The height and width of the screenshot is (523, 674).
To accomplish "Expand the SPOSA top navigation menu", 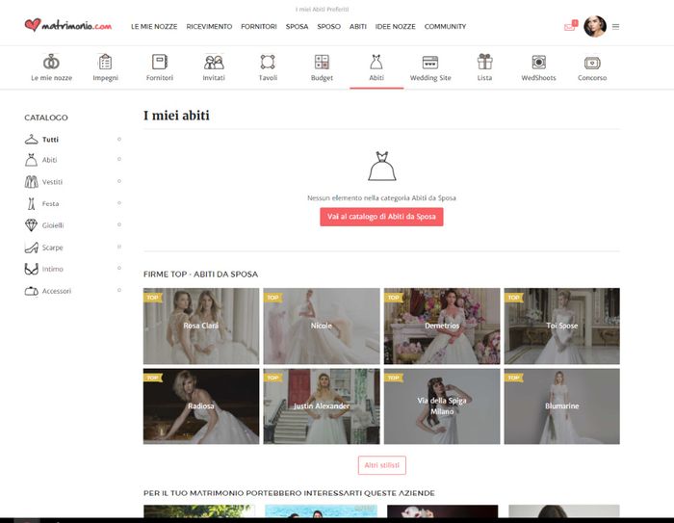I will pyautogui.click(x=297, y=27).
